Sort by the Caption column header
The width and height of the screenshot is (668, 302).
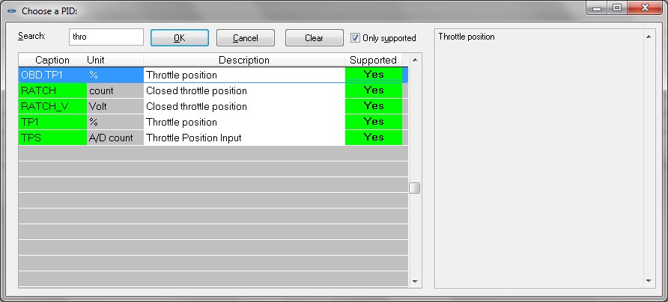click(52, 60)
